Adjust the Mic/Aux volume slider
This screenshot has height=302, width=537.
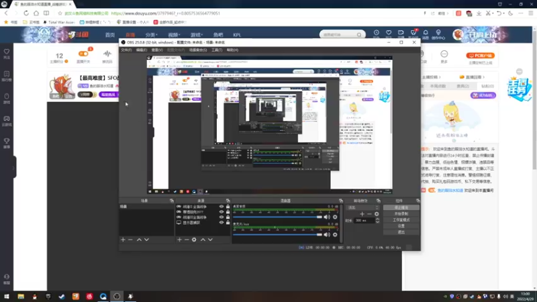pyautogui.click(x=277, y=234)
